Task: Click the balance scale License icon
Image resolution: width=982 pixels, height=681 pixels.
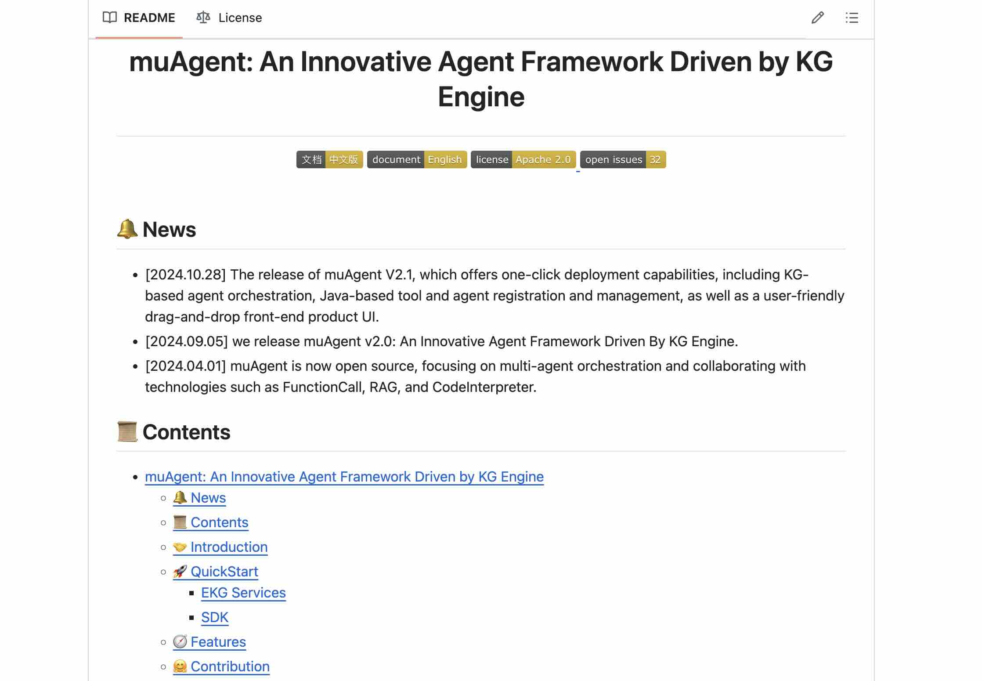Action: (203, 16)
